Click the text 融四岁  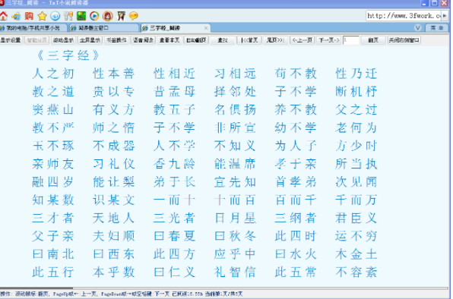[x=53, y=182]
